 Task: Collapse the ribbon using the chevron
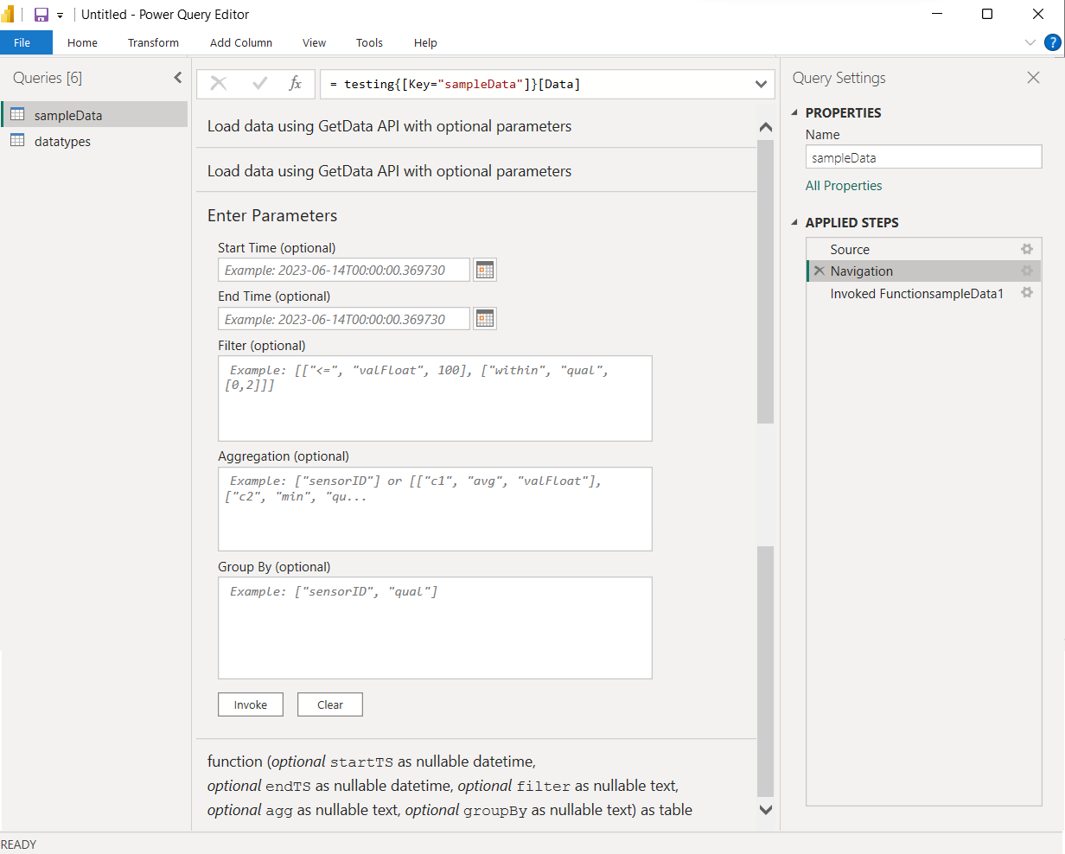pyautogui.click(x=1030, y=42)
